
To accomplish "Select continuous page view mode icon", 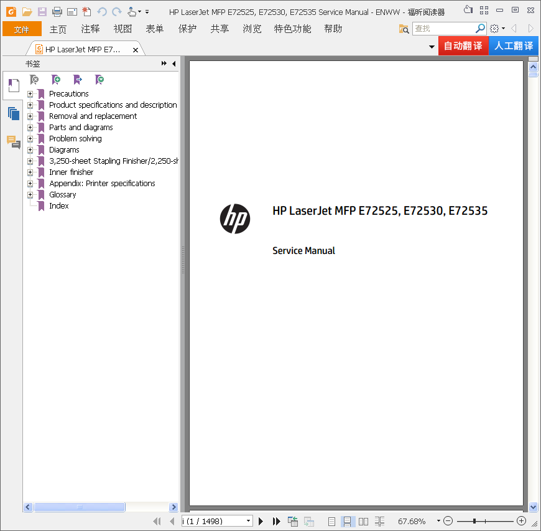I will [x=347, y=521].
